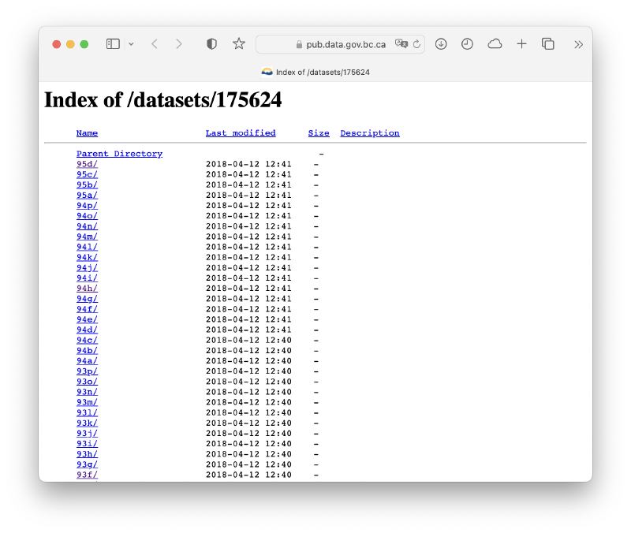The image size is (631, 533).
Task: Show the sidebar using the sidebar icon
Action: pos(110,44)
